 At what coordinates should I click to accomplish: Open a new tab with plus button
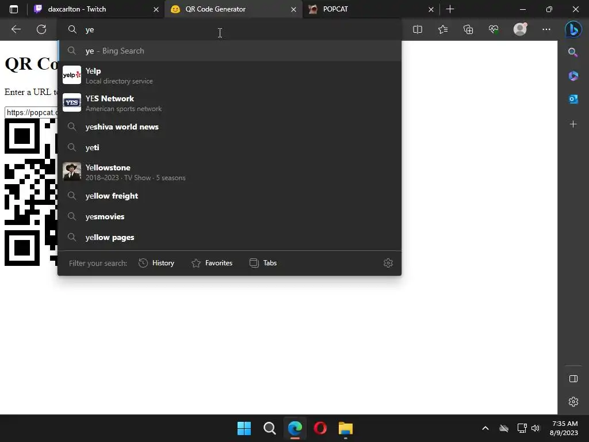[x=450, y=9]
